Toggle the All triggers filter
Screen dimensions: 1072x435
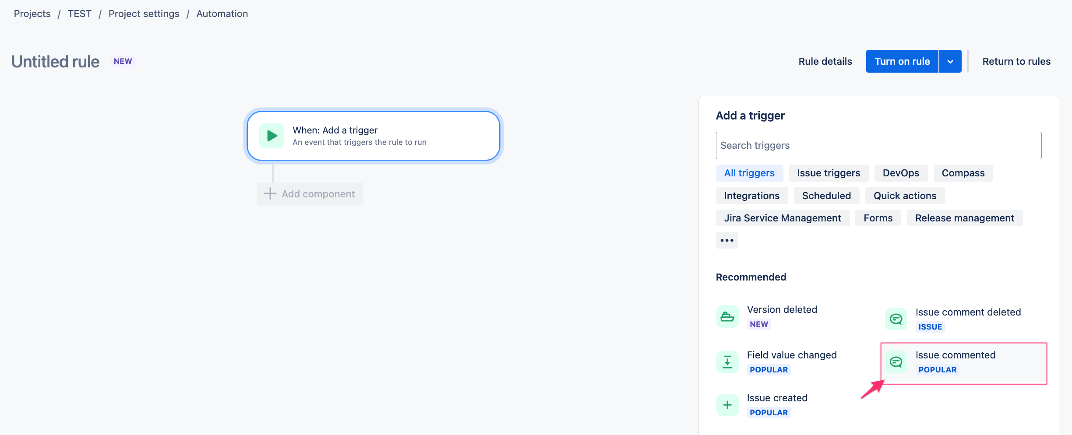[x=749, y=173]
